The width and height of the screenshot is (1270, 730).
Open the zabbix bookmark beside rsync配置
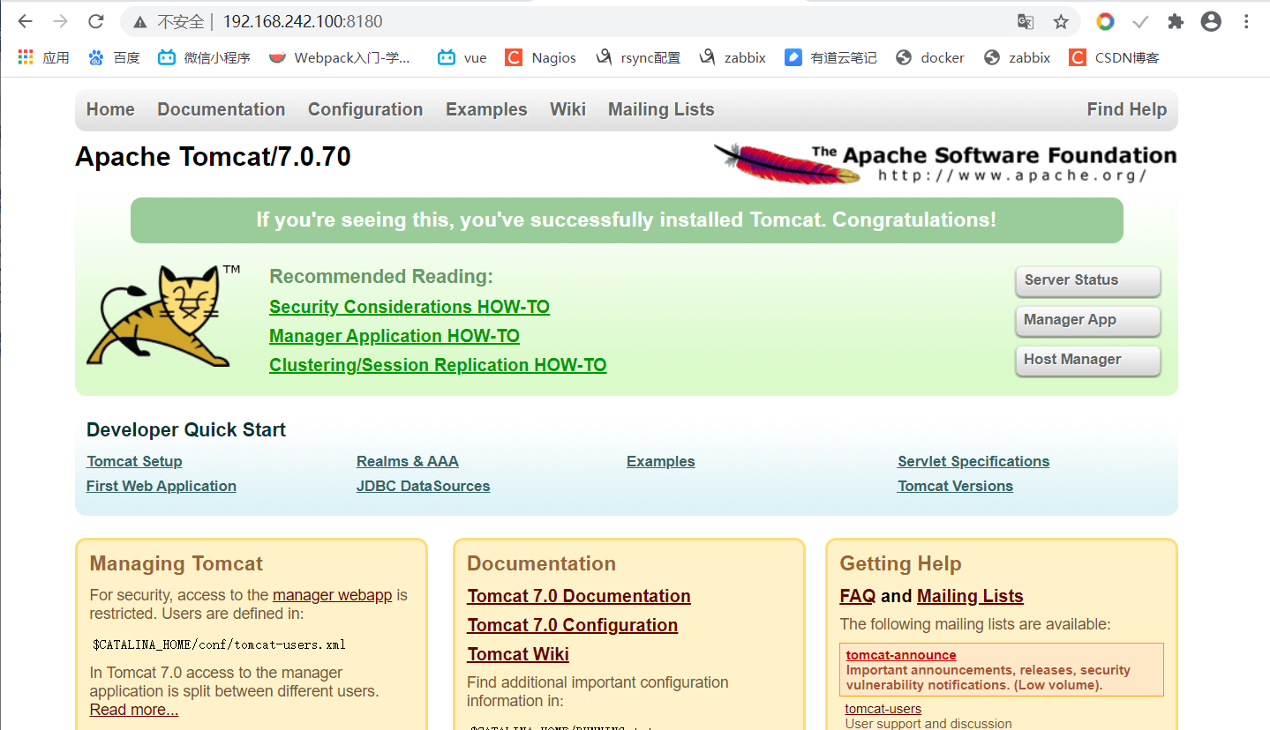pyautogui.click(x=732, y=57)
